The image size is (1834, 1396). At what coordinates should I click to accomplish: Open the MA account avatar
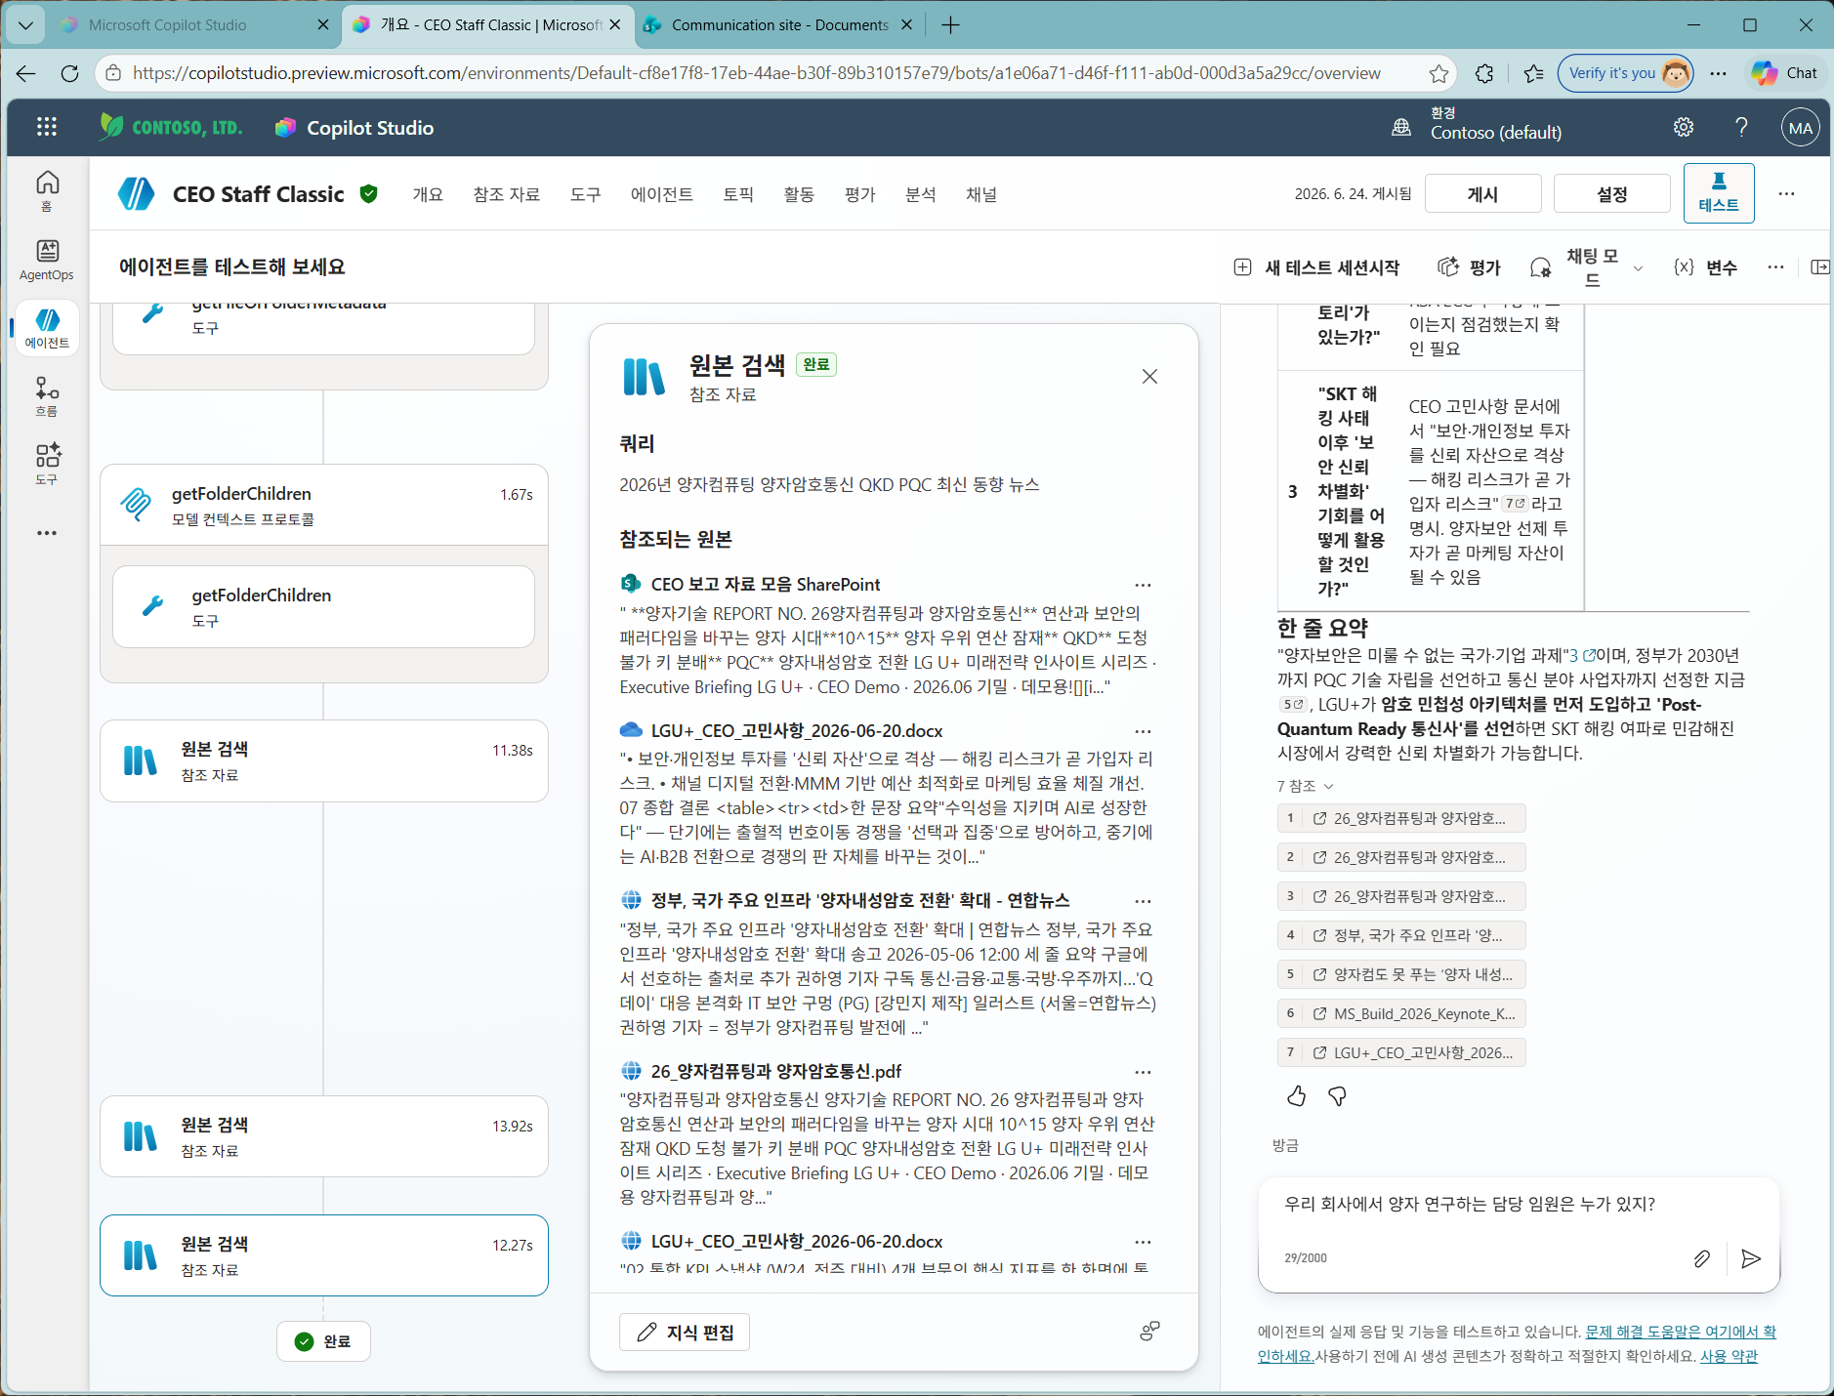pos(1801,127)
